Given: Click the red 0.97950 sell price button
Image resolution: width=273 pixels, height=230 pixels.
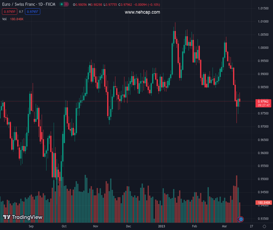Looking at the screenshot, I should pyautogui.click(x=9, y=12).
